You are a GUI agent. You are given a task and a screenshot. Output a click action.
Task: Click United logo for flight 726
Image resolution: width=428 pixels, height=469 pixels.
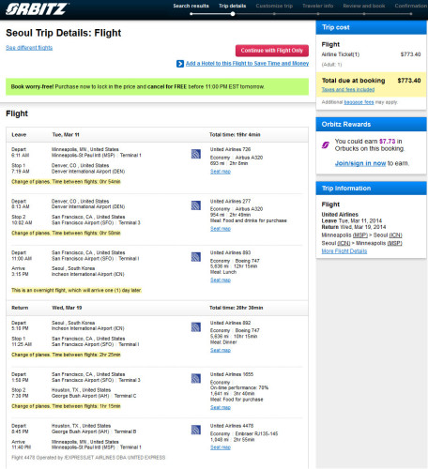[x=196, y=154]
